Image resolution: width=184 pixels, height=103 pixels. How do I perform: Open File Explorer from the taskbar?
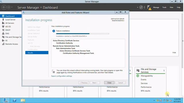[x=23, y=100]
